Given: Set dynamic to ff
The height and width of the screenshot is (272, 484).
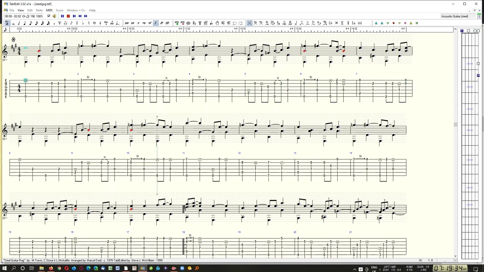Looking at the screenshot, I should click(161, 23).
